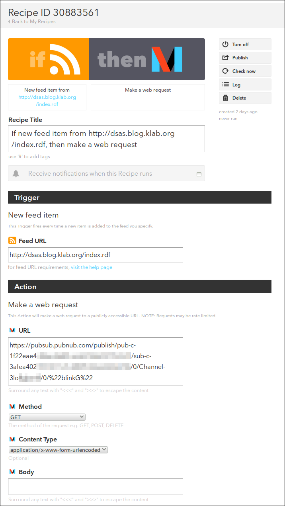The image size is (285, 506).
Task: Focus the Feed URL input field
Action: (x=96, y=255)
